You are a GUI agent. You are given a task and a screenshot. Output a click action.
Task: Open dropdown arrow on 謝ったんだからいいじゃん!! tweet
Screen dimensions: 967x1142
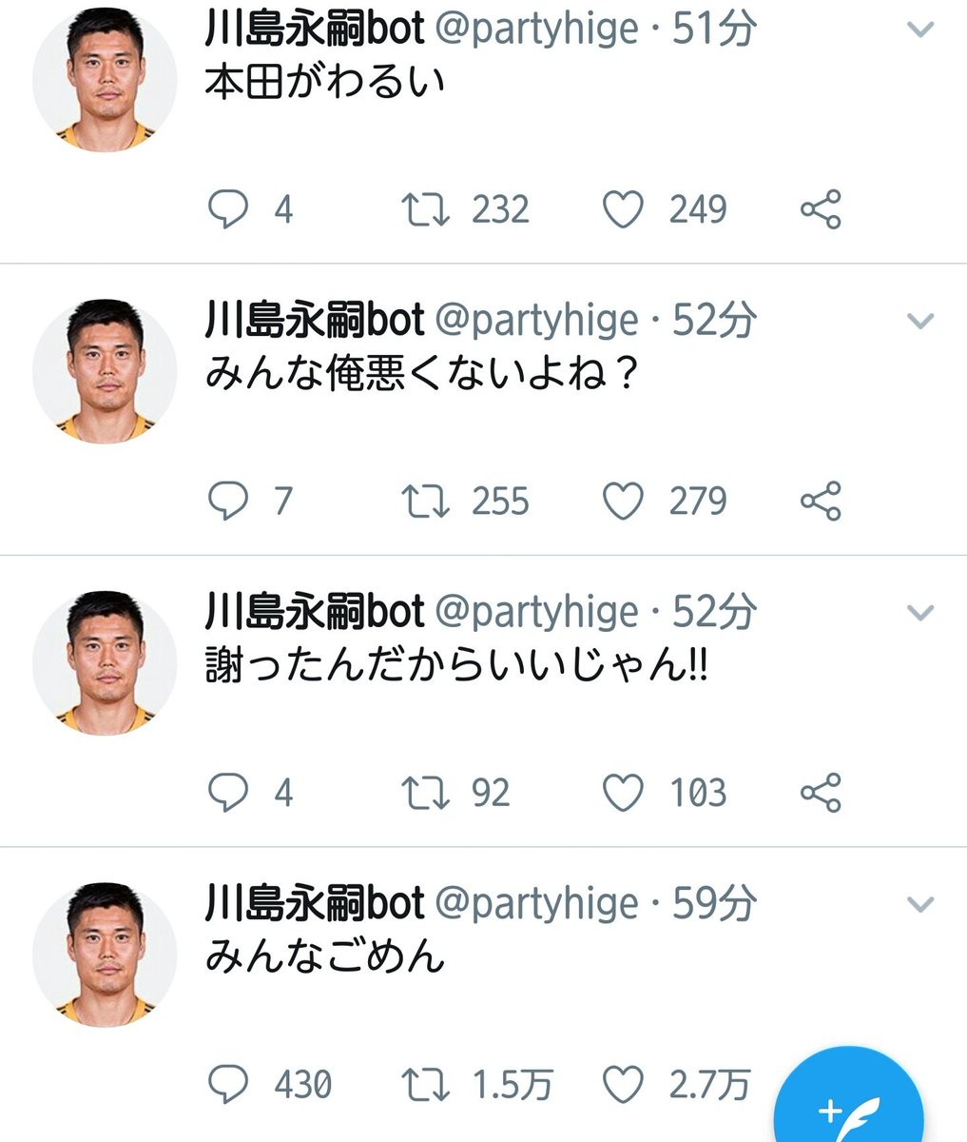[x=919, y=613]
